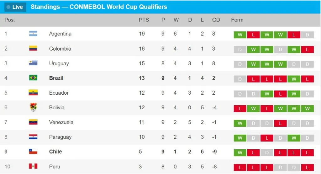Click the Peru flag icon

[x=33, y=166]
